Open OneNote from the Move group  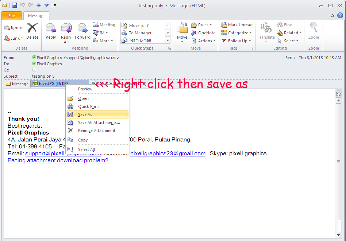click(203, 33)
